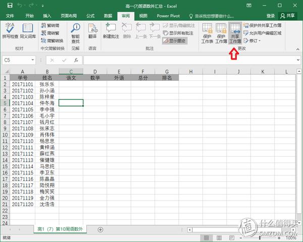The height and width of the screenshot is (242, 303).
Task: Toggle 显示/隐藏批注
Action: pos(179,25)
